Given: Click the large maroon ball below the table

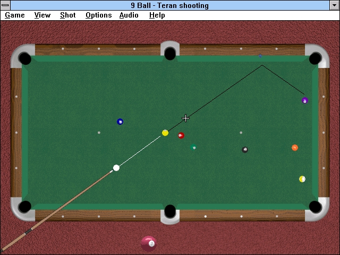Looking at the screenshot, I should [149, 243].
